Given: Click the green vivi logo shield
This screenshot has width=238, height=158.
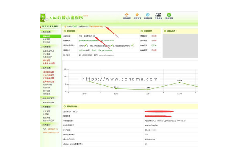Looking at the screenshot, I should (x=44, y=17).
